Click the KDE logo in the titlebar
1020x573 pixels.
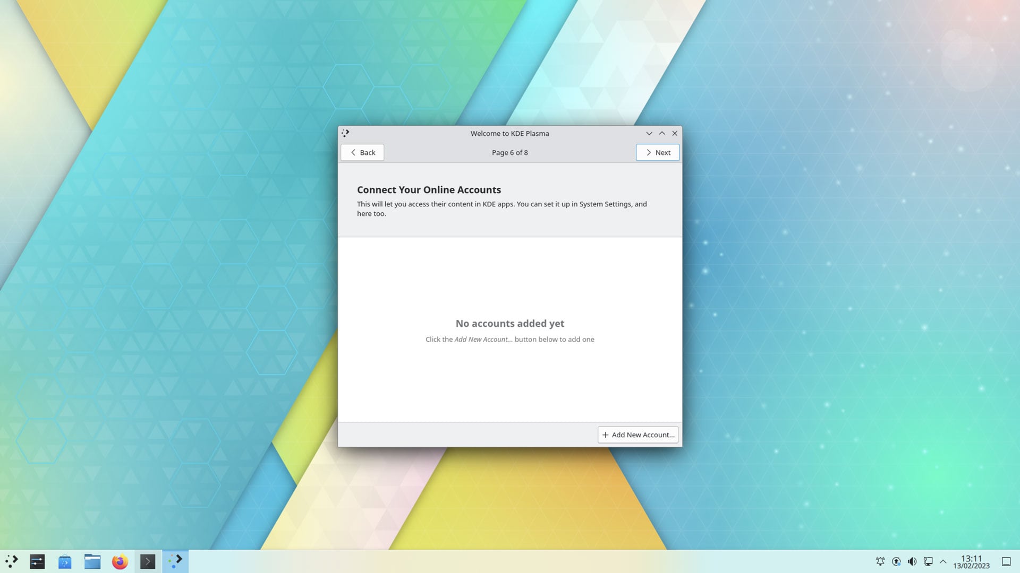point(346,133)
